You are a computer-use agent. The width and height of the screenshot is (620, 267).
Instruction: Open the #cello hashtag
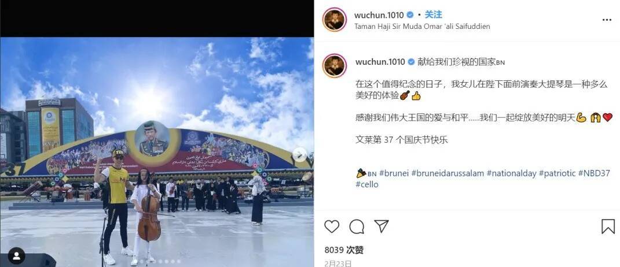[x=367, y=184]
